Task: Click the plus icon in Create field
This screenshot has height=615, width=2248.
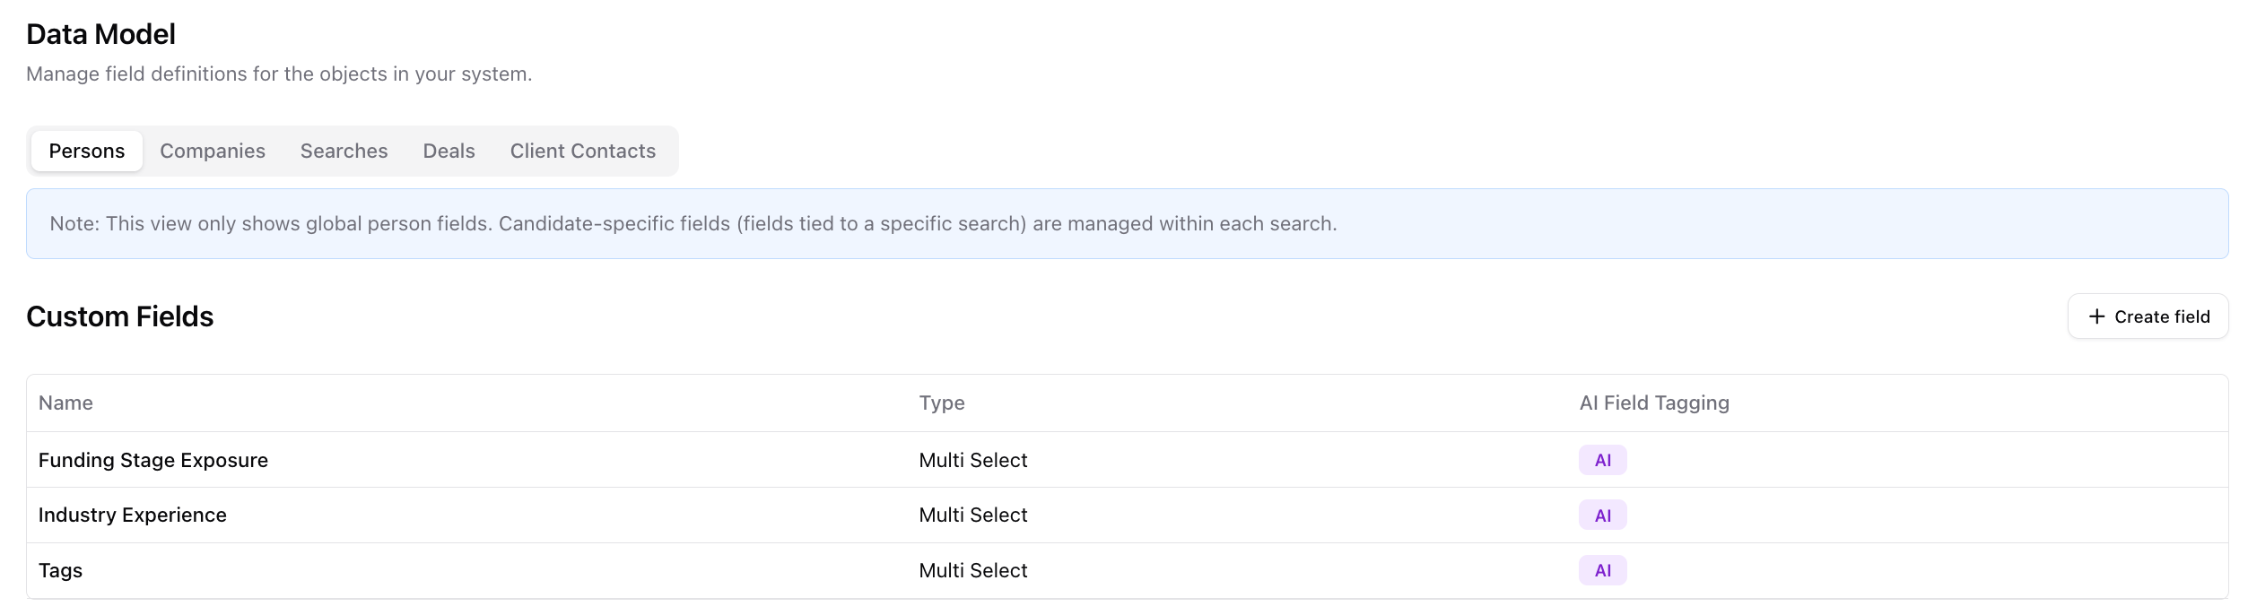Action: 2096,316
